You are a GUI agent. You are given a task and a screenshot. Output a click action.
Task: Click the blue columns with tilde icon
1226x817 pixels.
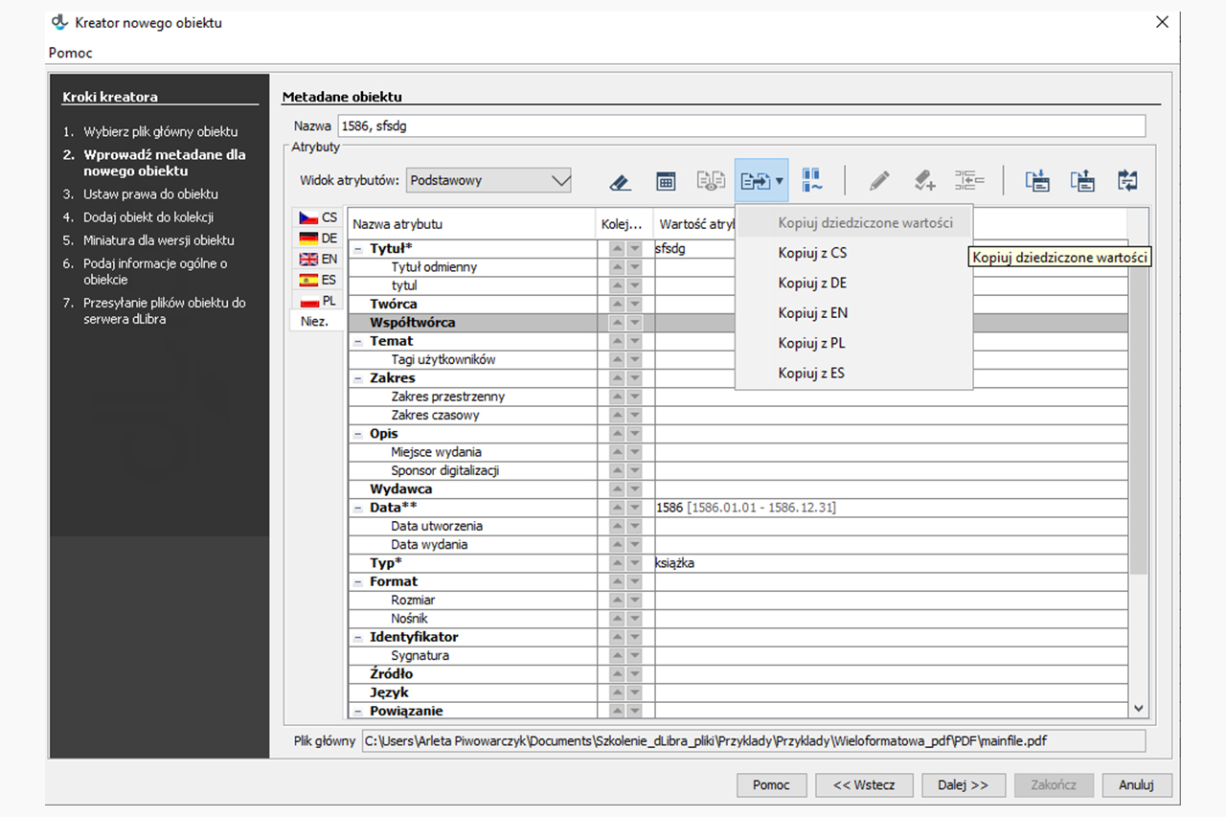click(x=812, y=181)
